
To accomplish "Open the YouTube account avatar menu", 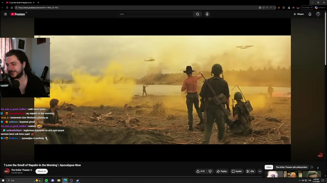I will (318, 14).
